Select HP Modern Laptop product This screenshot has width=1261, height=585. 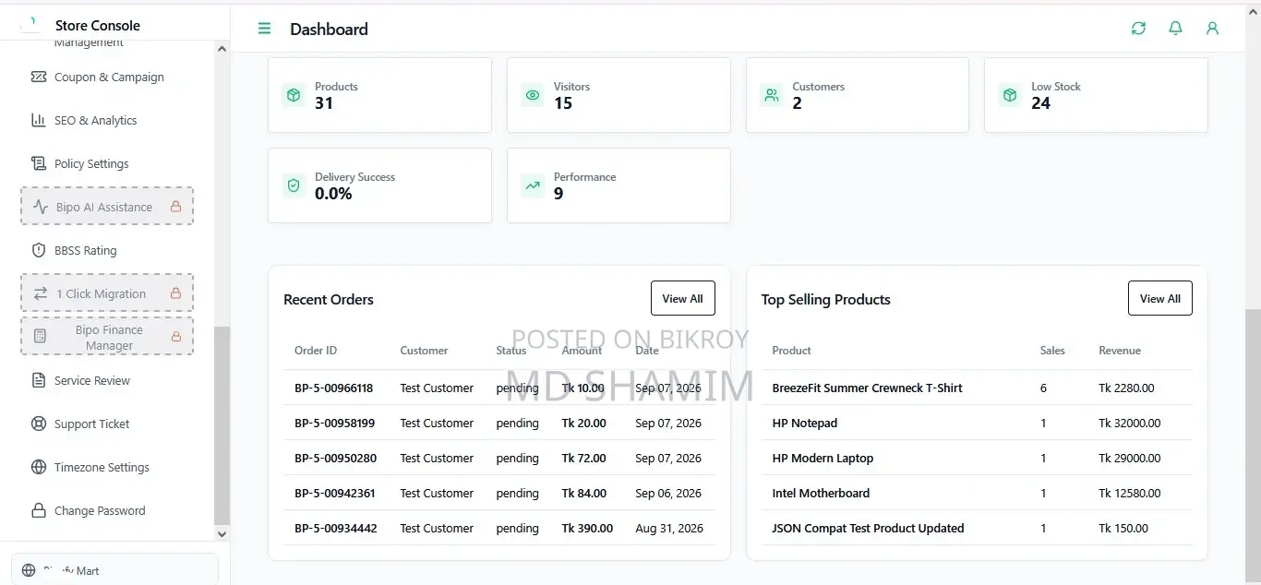click(x=823, y=459)
